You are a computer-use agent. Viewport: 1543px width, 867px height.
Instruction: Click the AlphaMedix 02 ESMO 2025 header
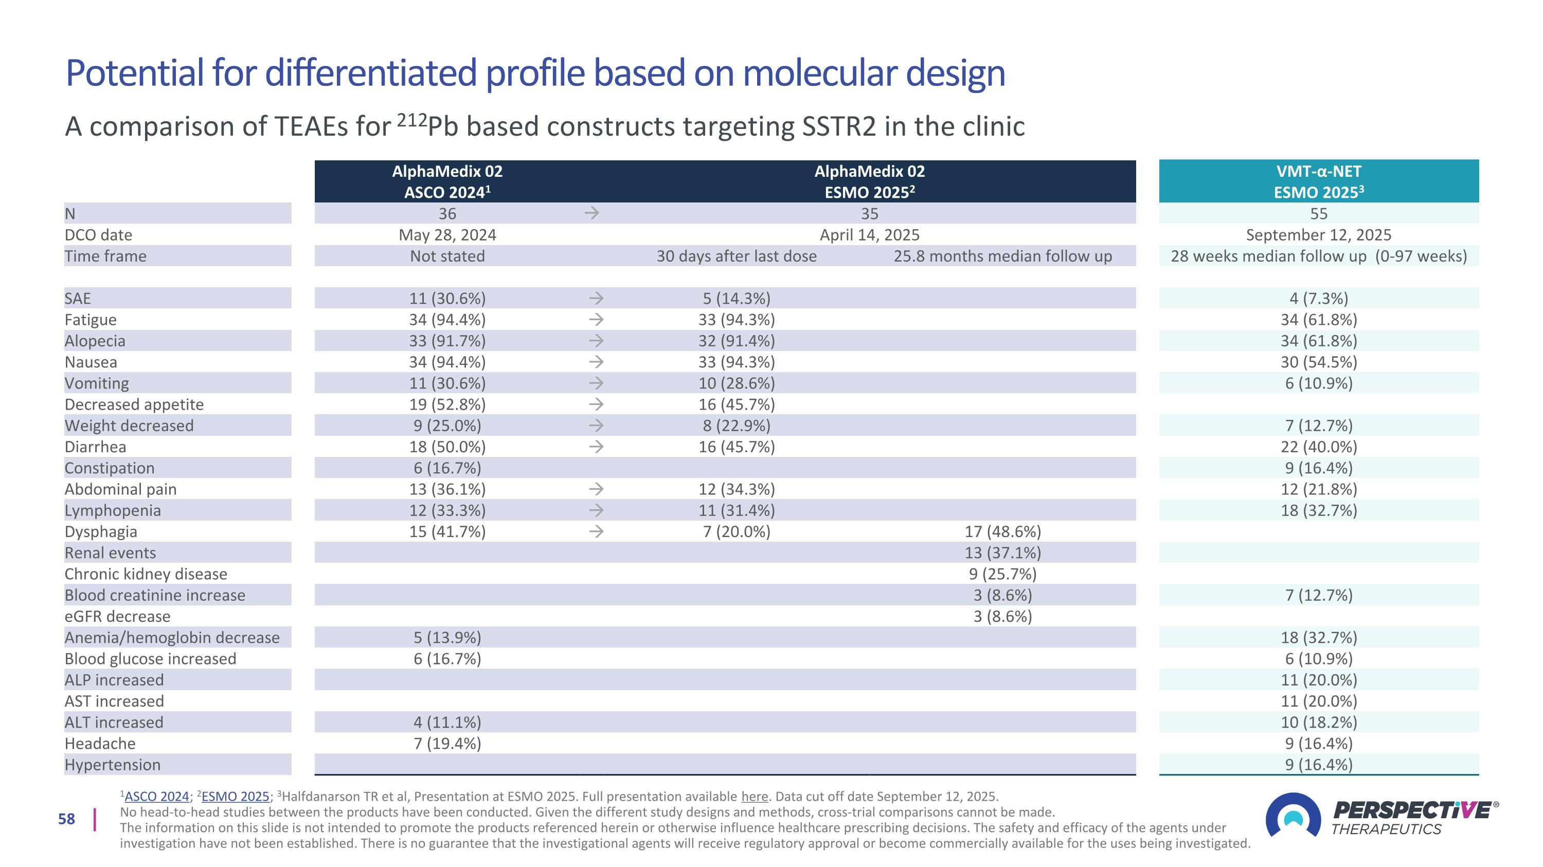(x=869, y=181)
